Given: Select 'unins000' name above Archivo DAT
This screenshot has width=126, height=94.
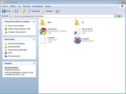Looking at the screenshot, I should pyautogui.click(x=51, y=38).
